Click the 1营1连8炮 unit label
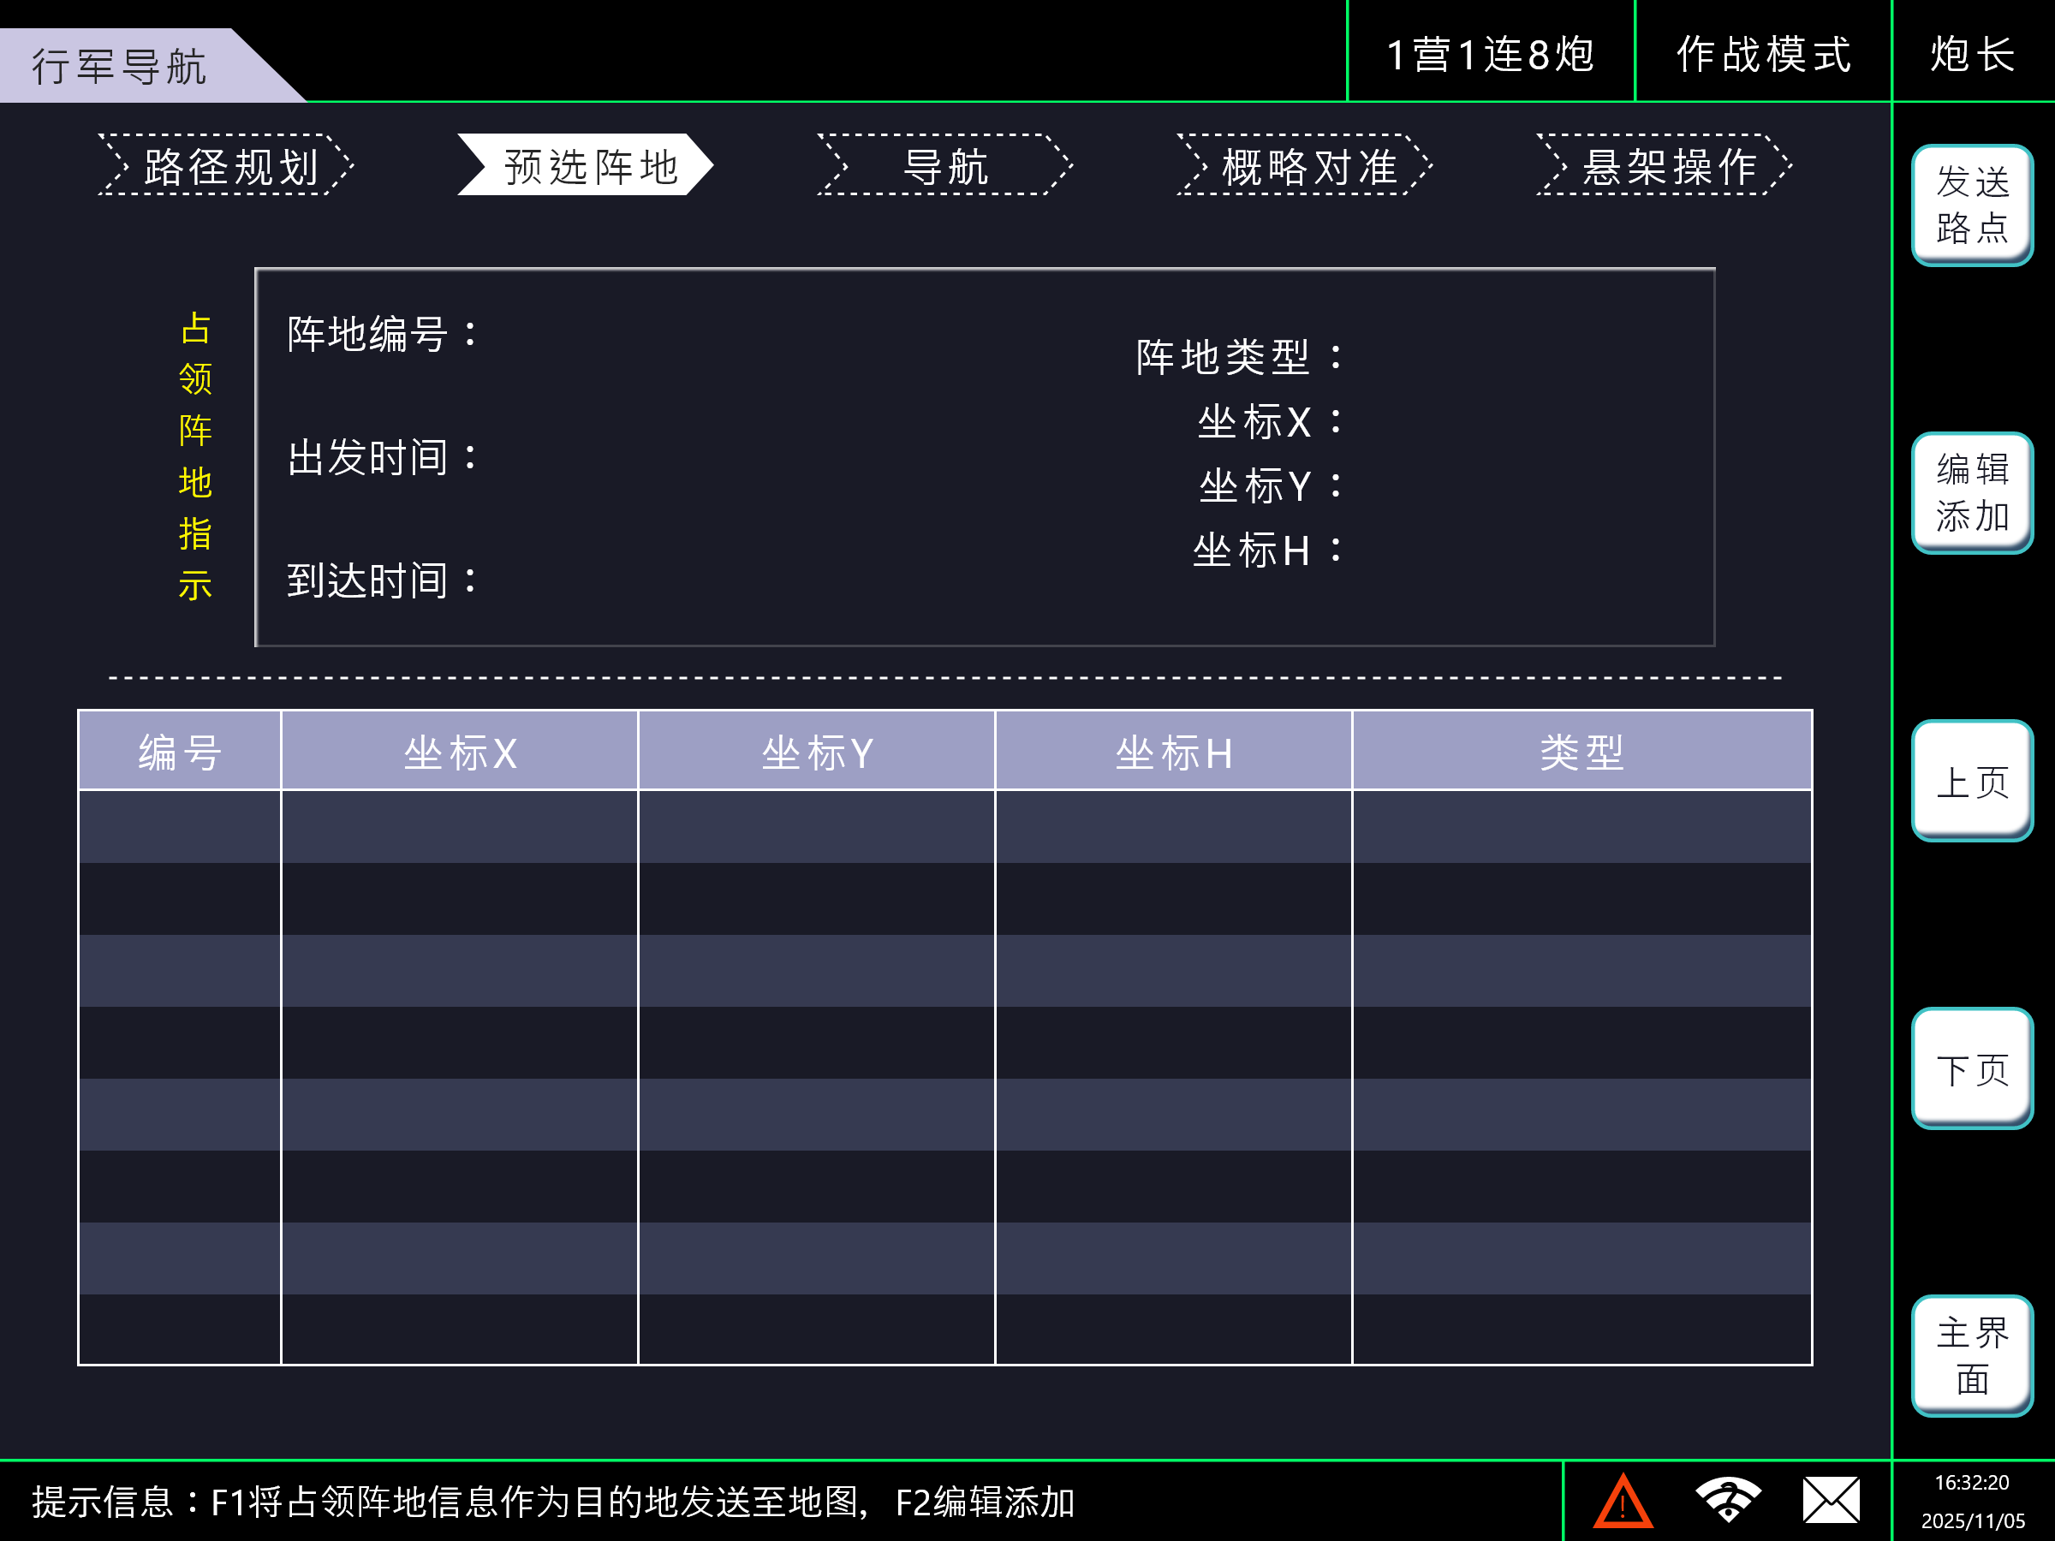 tap(1490, 54)
